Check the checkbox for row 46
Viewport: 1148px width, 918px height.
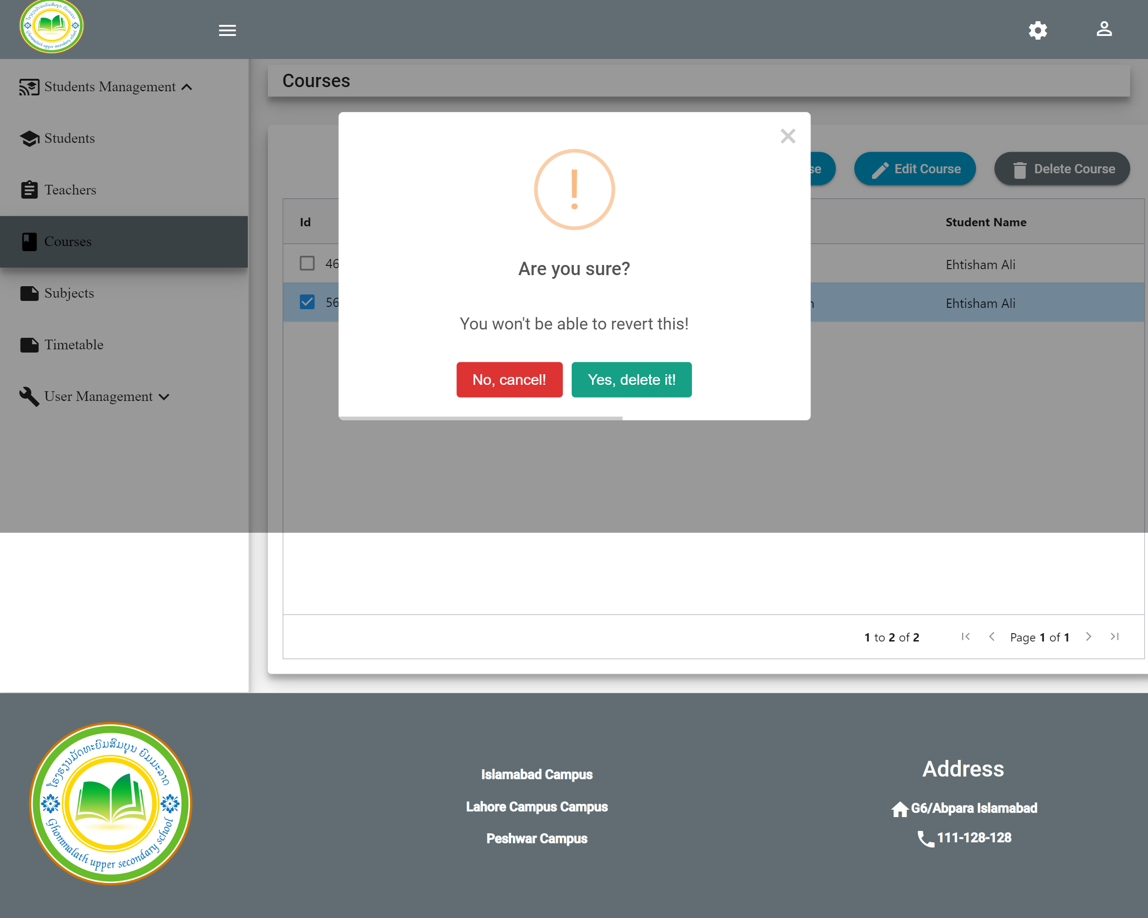(307, 264)
